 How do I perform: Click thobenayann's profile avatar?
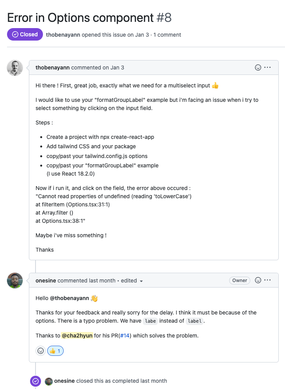(x=15, y=68)
